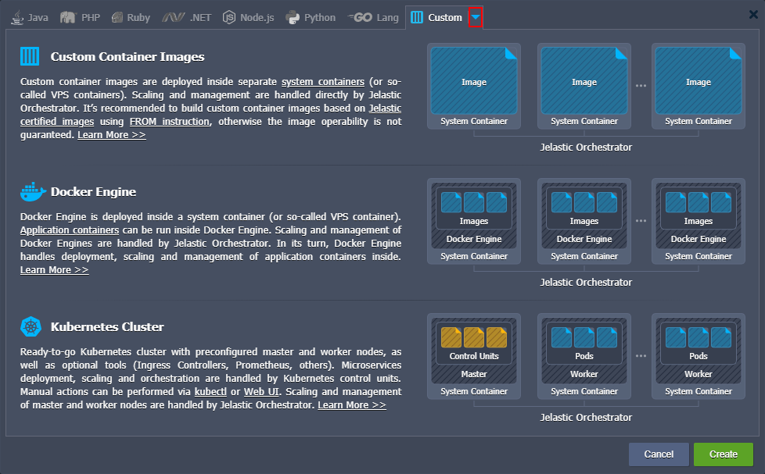Follow the kubectl link
This screenshot has width=765, height=474.
[210, 392]
